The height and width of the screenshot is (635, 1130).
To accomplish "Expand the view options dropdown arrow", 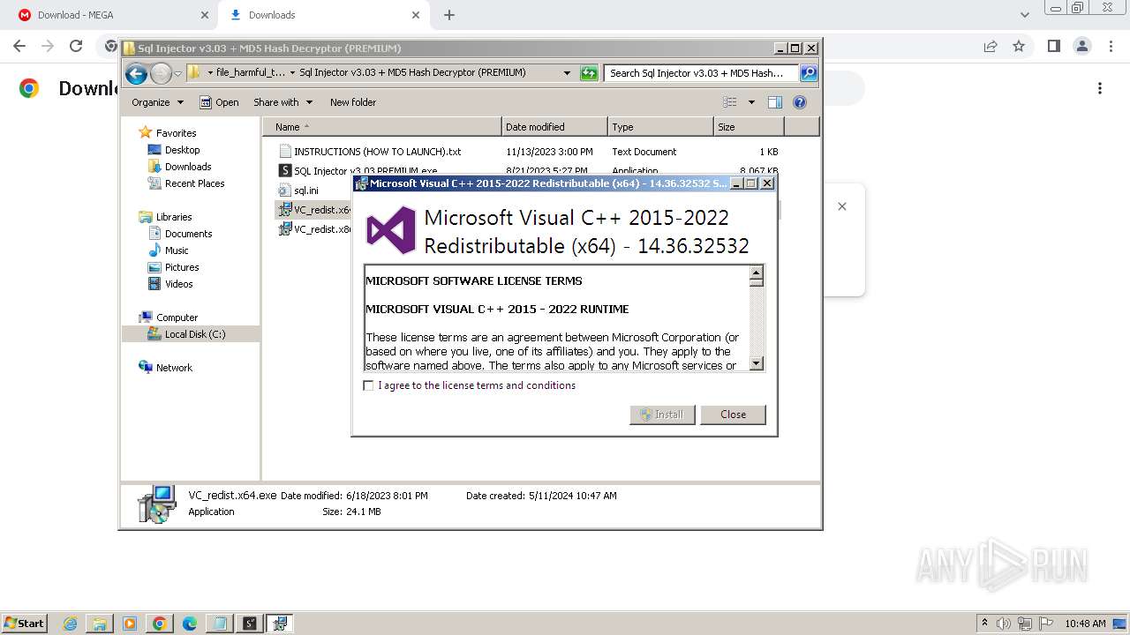I will point(751,102).
